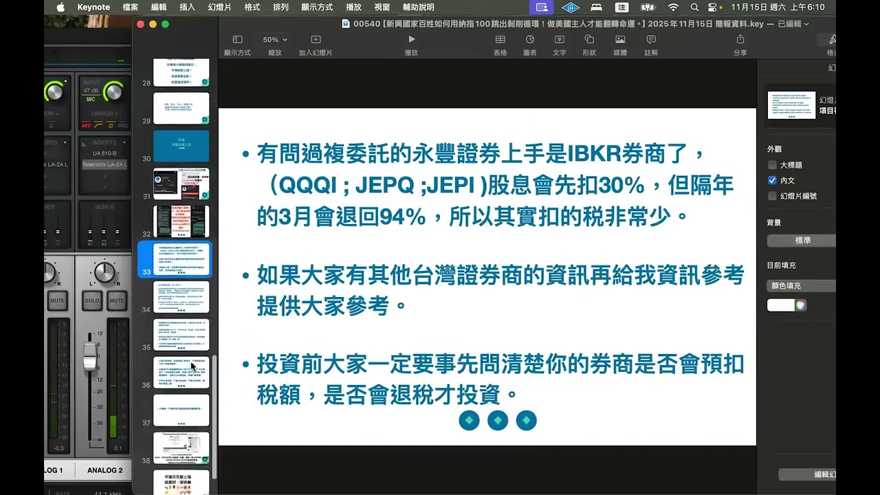Open the Media picker in the toolbar
This screenshot has height=495, width=880.
pos(620,40)
